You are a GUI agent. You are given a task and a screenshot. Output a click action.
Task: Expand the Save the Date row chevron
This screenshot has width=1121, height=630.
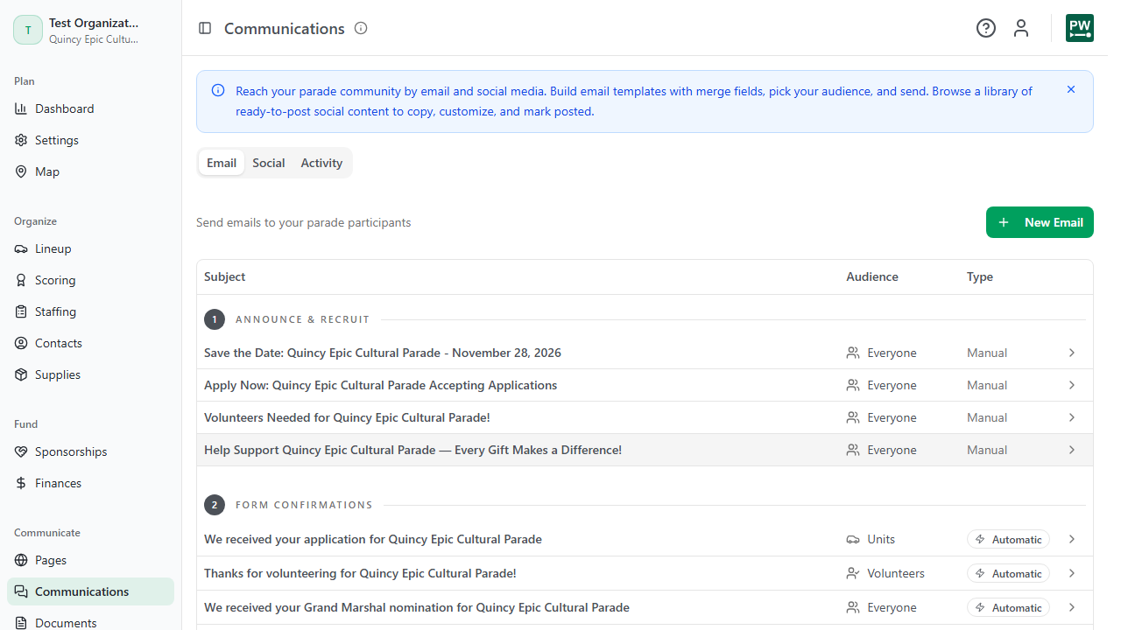point(1072,353)
